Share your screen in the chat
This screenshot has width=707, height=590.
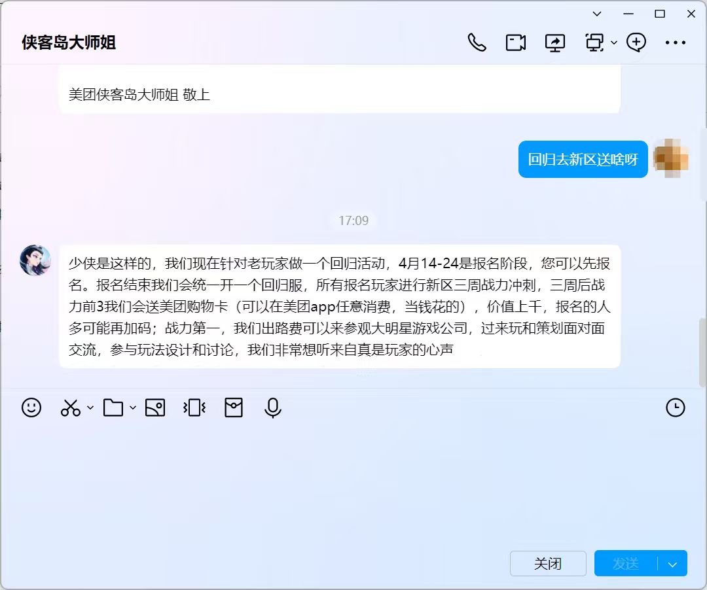pyautogui.click(x=555, y=43)
